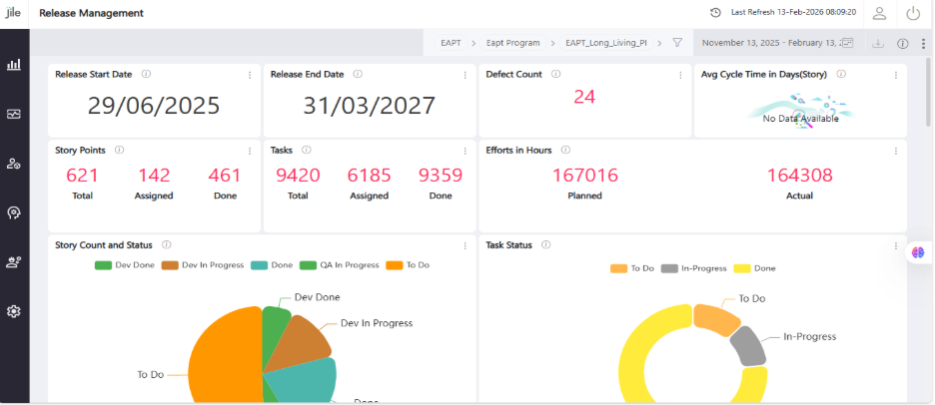Click info icon beside Release End Date
The width and height of the screenshot is (935, 405).
click(358, 75)
